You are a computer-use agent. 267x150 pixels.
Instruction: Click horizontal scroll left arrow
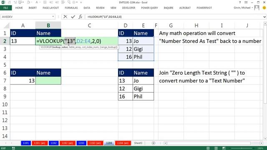[165, 143]
